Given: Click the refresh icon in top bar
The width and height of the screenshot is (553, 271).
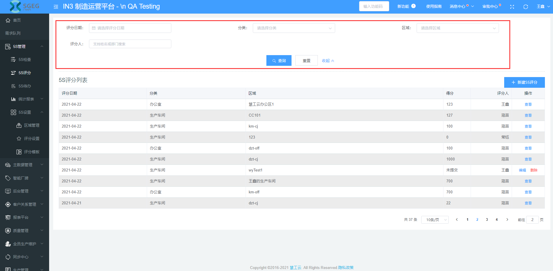Looking at the screenshot, I should point(526,7).
